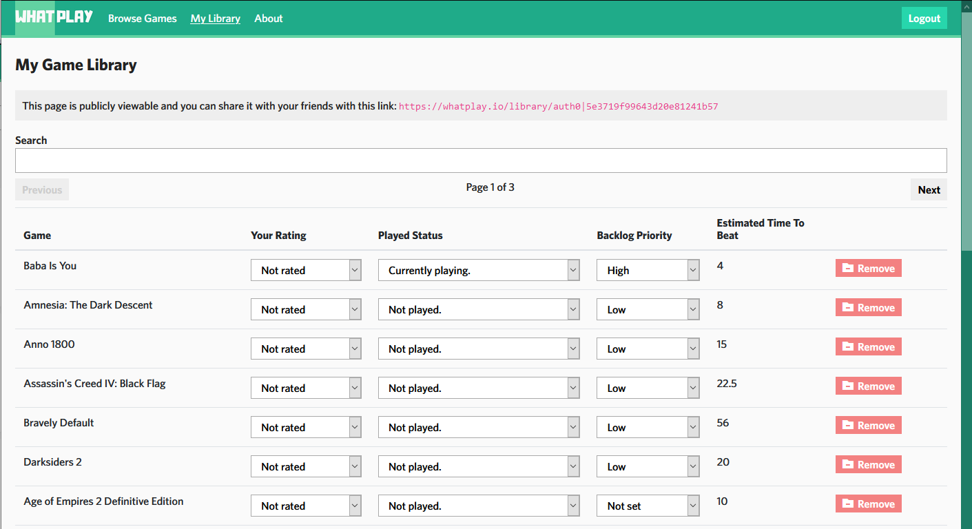The width and height of the screenshot is (972, 529).
Task: Click Assassin's Creed IV: Black Flag title
Action: tap(94, 384)
